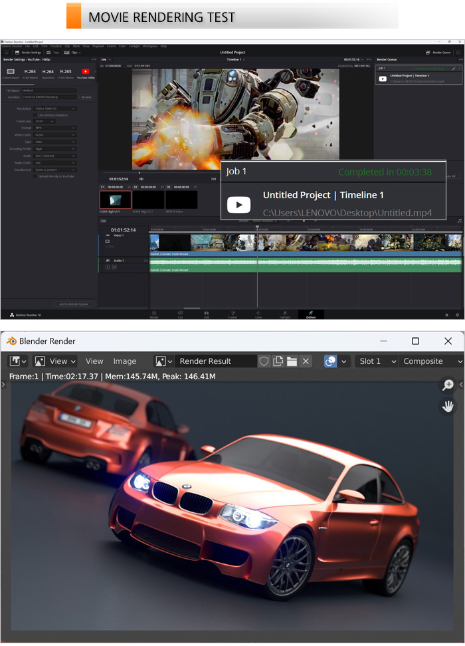This screenshot has width=465, height=646.
Task: Enable Upload directly to YouTube checkbox
Action: pos(35,176)
